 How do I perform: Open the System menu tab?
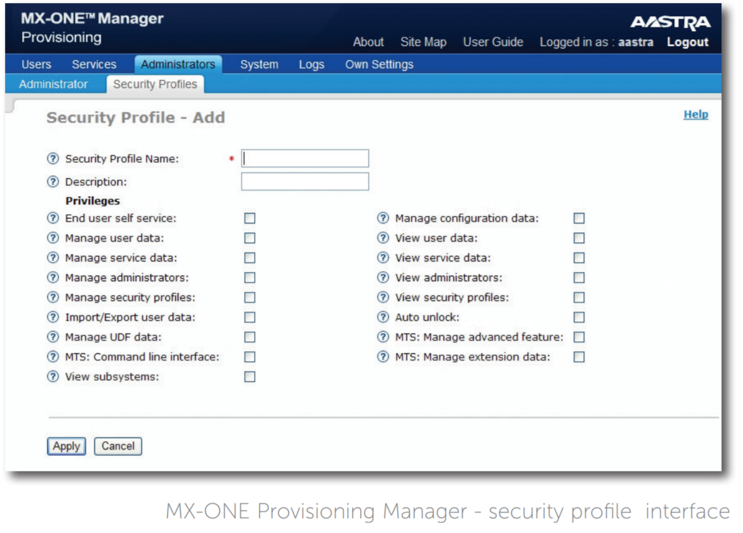258,64
